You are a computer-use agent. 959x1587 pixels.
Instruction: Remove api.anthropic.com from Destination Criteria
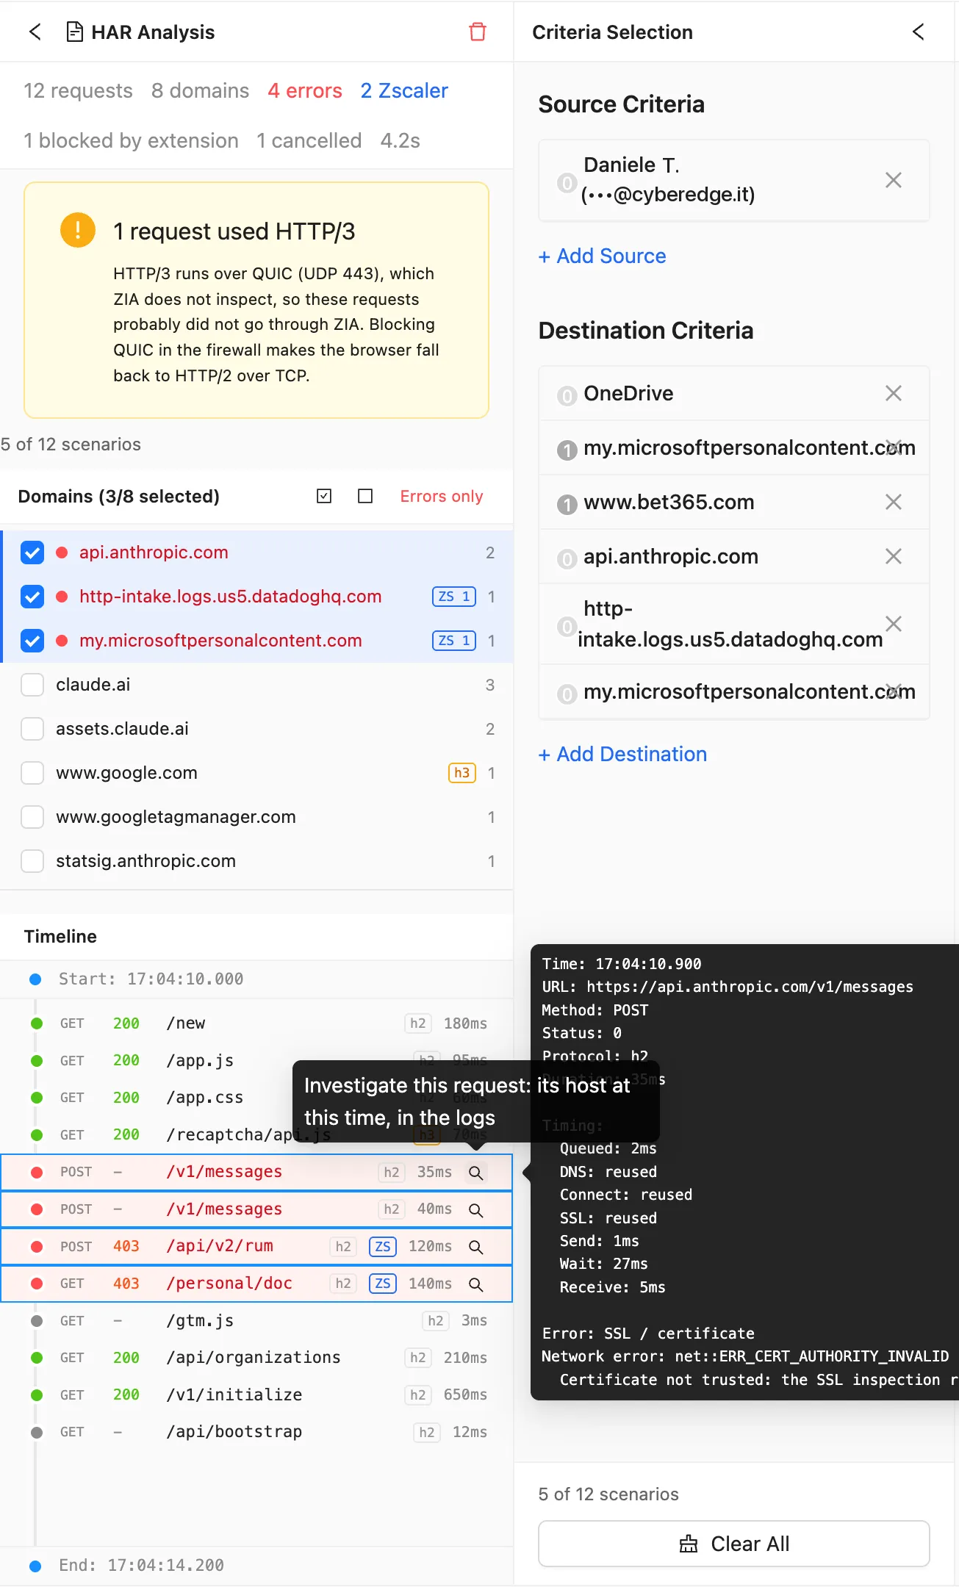[894, 556]
